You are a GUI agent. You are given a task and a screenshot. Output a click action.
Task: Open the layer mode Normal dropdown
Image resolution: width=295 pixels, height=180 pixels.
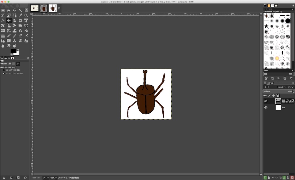(281, 87)
